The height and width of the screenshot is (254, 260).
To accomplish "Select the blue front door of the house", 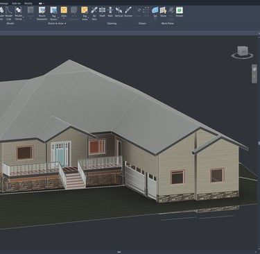I will click(x=60, y=153).
